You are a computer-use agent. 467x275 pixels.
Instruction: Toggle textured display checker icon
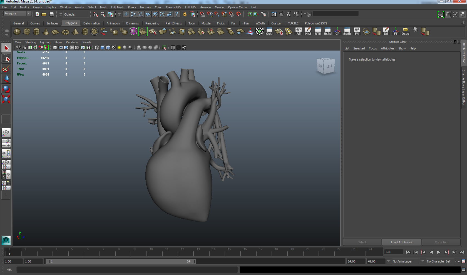tap(114, 47)
